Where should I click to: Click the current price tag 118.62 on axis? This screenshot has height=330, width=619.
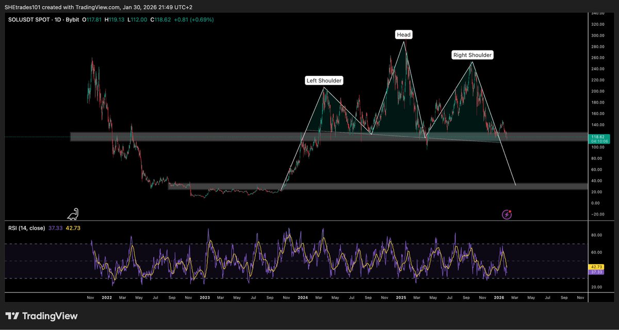coord(598,138)
